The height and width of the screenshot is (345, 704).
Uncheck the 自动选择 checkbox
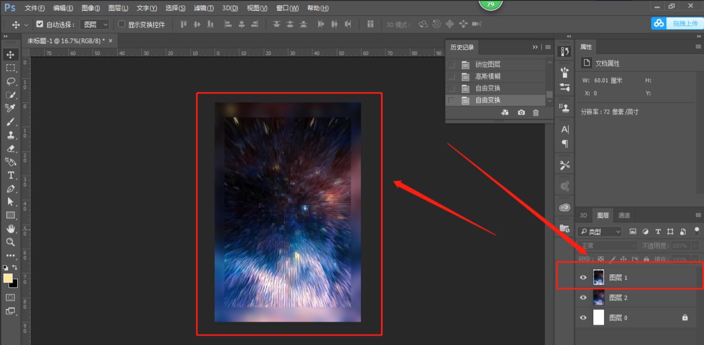pyautogui.click(x=40, y=24)
